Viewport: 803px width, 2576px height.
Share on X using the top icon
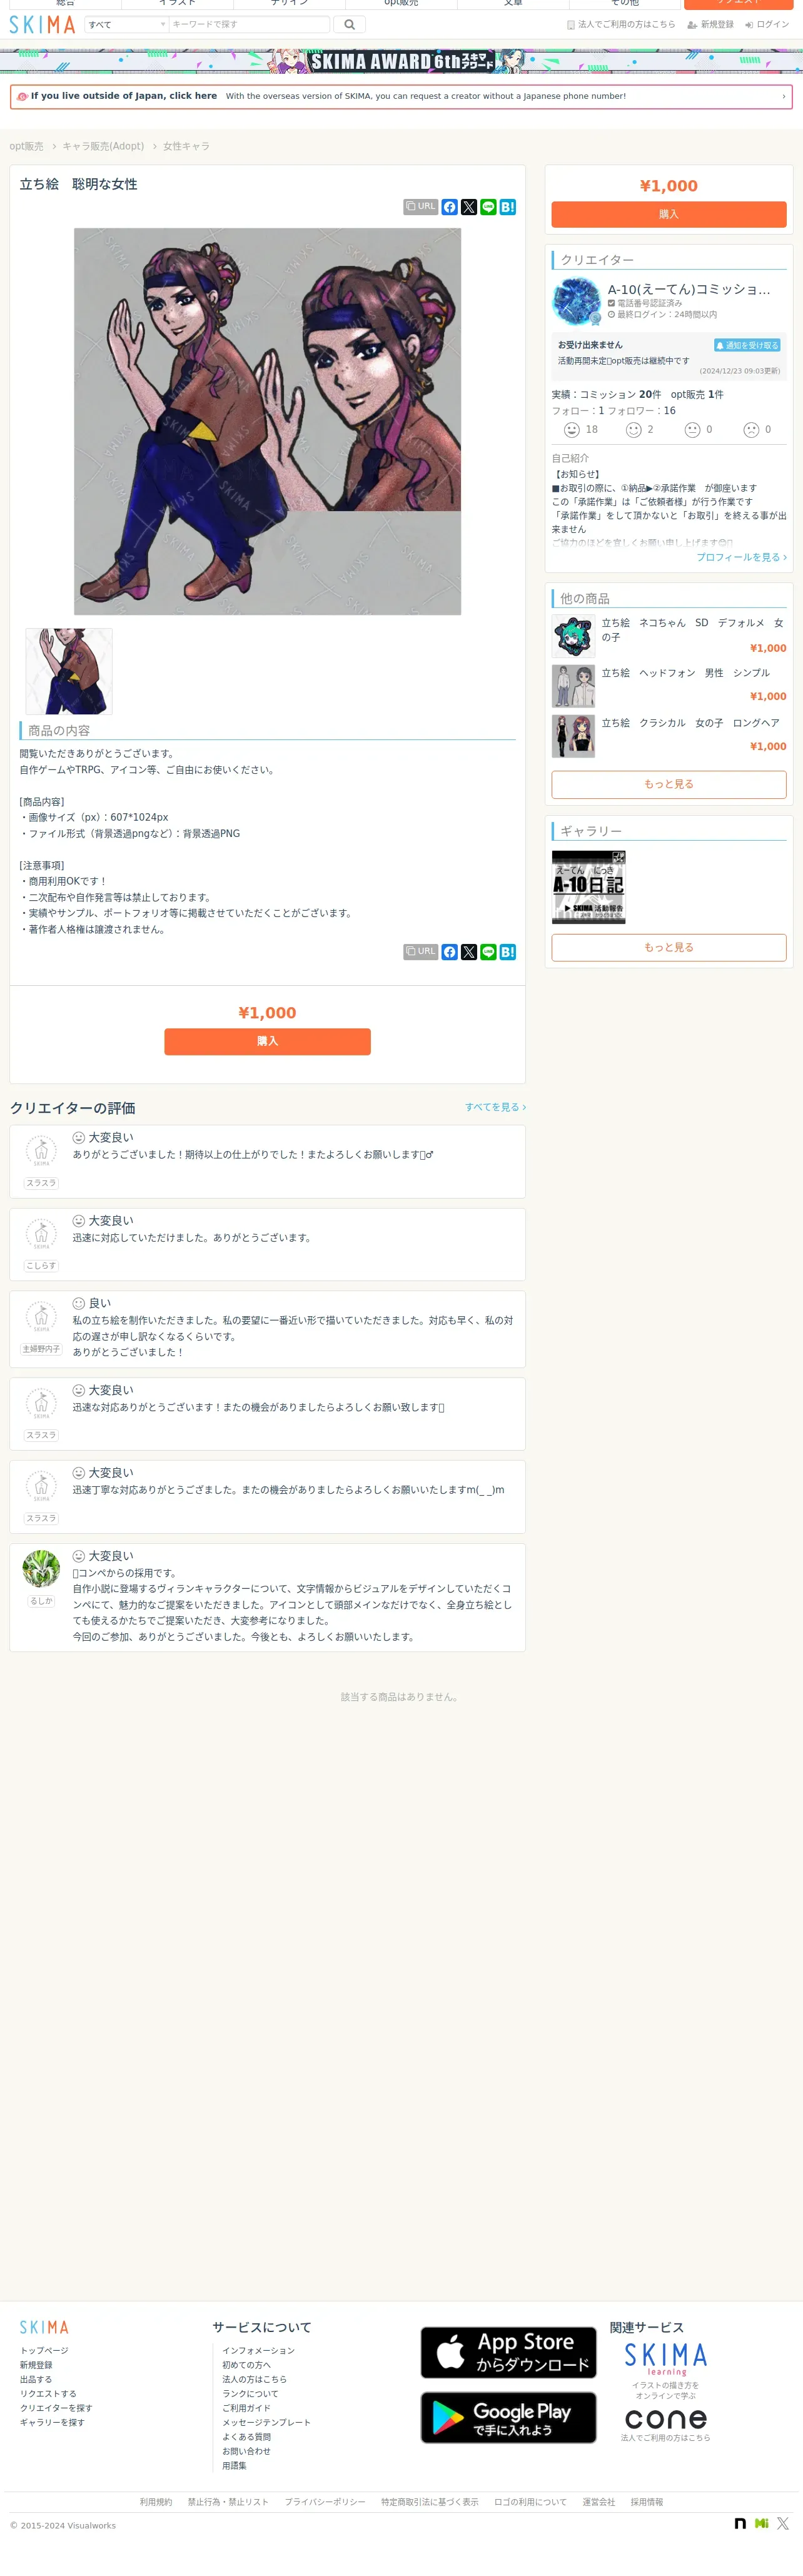click(x=469, y=207)
